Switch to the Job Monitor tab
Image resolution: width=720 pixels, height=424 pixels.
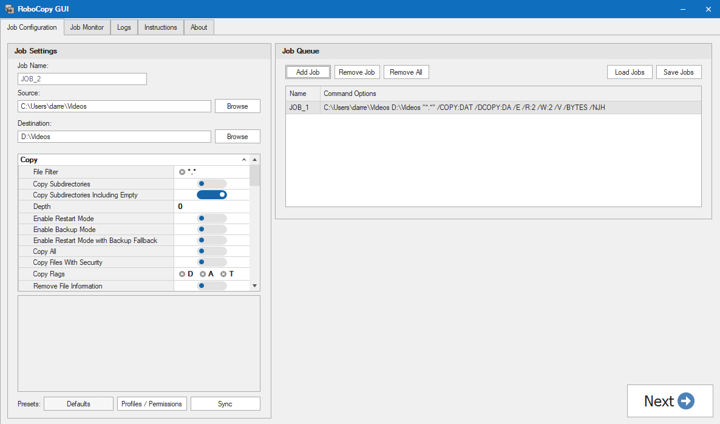[x=86, y=27]
